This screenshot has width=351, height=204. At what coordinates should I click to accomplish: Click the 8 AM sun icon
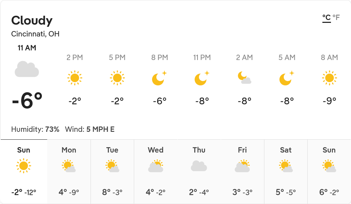pyautogui.click(x=329, y=78)
